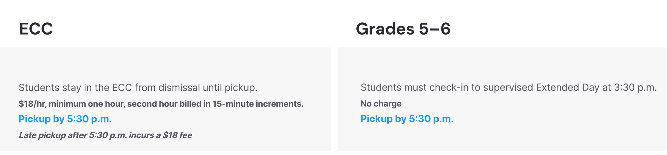This screenshot has height=155, width=667.
Task: Click the white divider between the two cards
Action: [335, 98]
